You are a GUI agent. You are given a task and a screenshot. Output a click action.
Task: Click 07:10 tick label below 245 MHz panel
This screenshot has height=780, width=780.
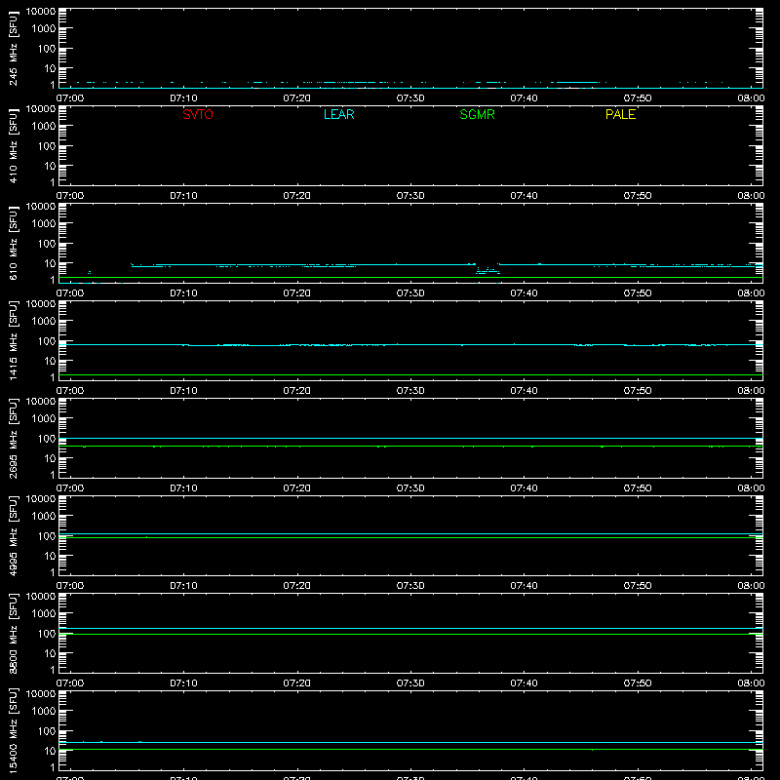(183, 98)
